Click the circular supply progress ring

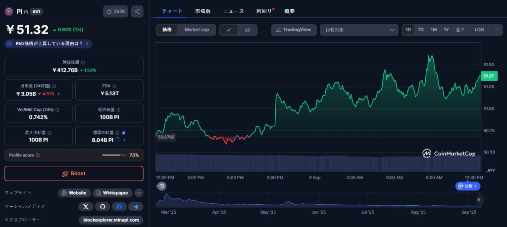[117, 140]
